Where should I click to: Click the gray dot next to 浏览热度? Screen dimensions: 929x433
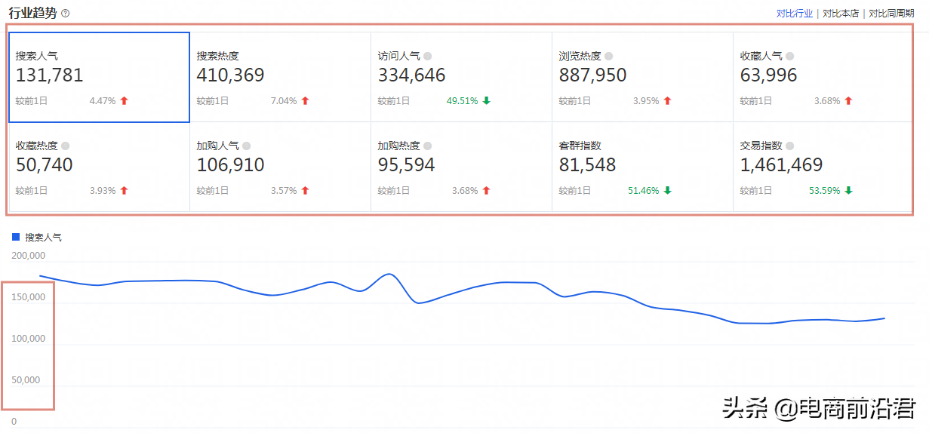coord(609,56)
